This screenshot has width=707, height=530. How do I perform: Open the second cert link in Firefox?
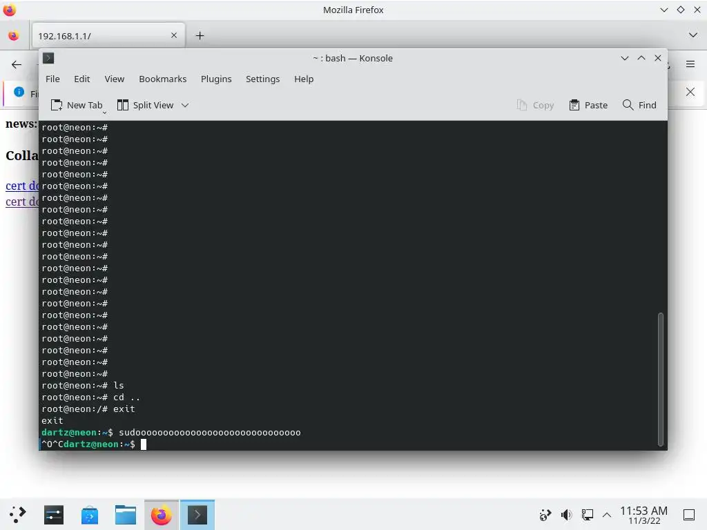[22, 202]
